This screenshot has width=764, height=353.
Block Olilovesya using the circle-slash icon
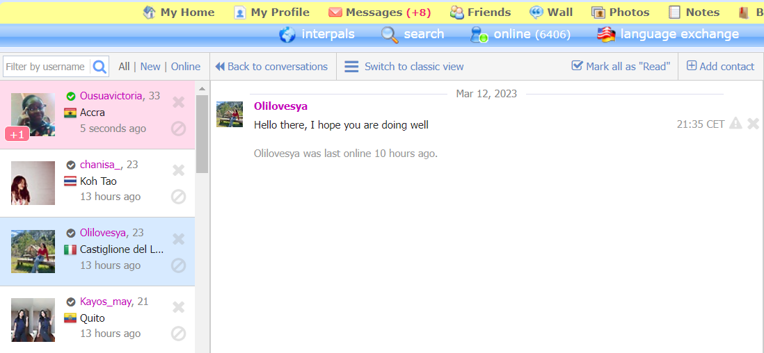[178, 265]
